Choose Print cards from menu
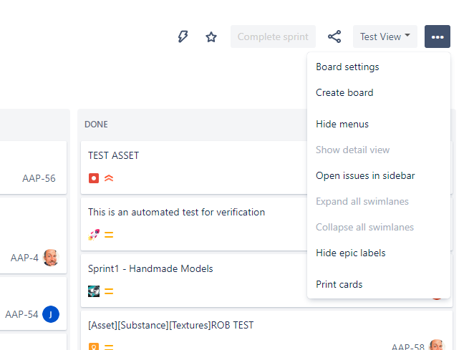Screen dimensions: 469x350 tap(378, 284)
